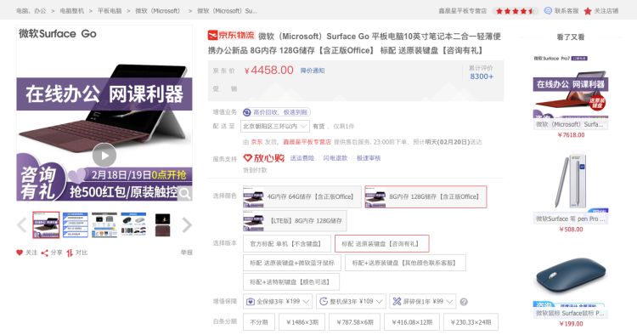Select 官方标配 单机【不含键盘】 version
The image size is (637, 335).
pos(287,244)
